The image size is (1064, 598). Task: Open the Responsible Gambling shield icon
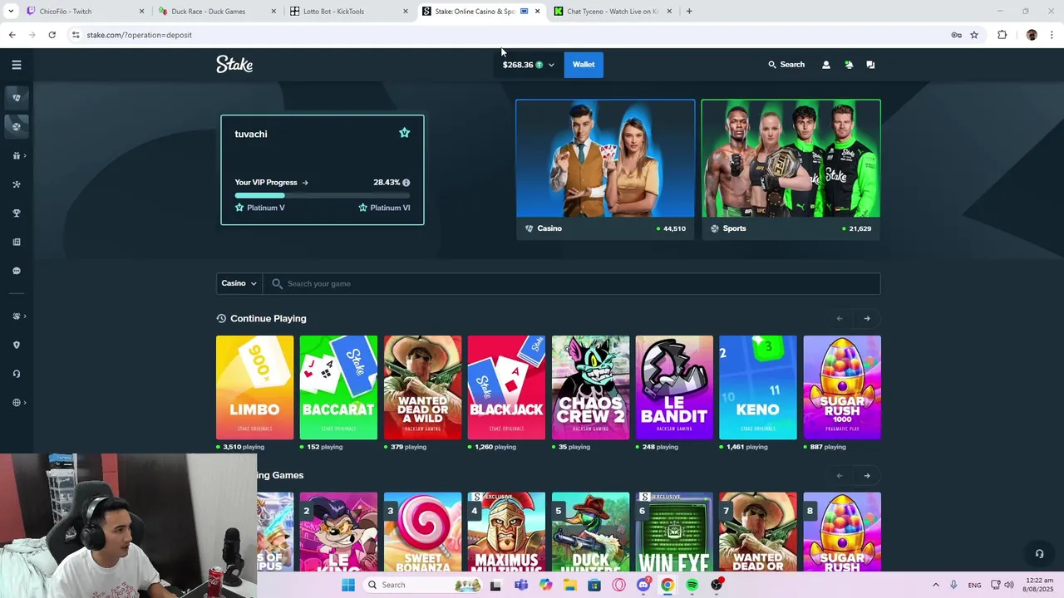16,346
